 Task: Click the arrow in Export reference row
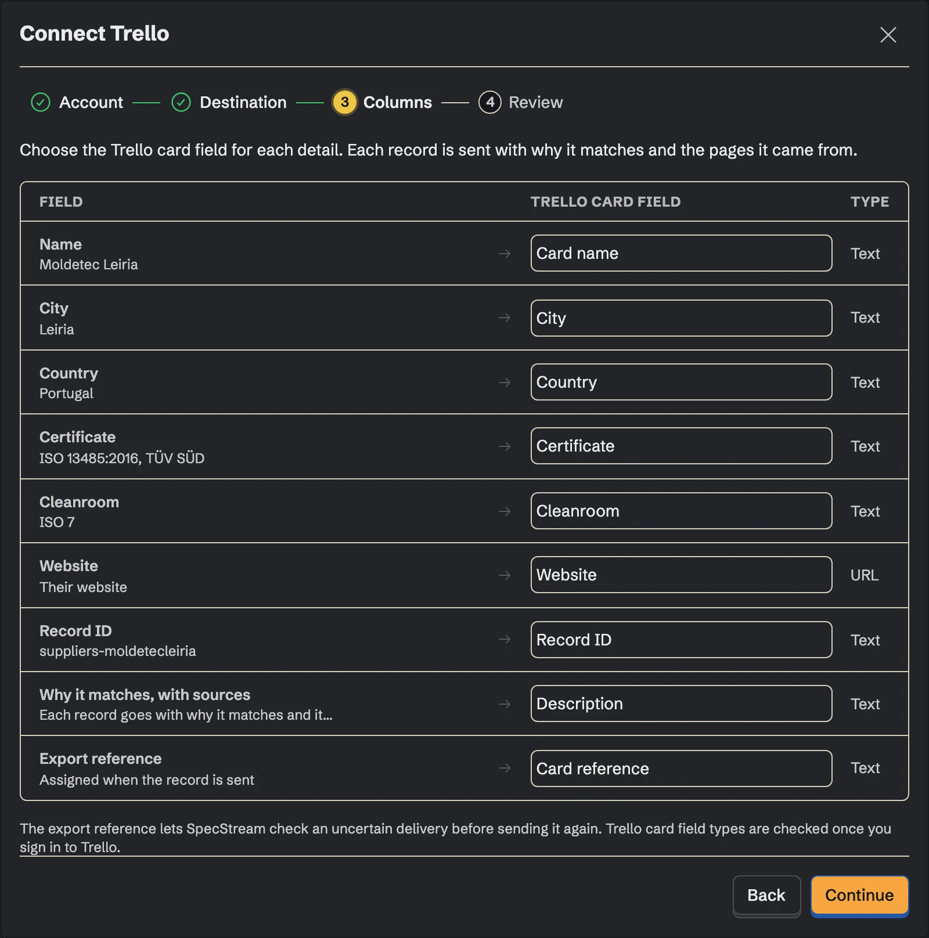(x=505, y=768)
